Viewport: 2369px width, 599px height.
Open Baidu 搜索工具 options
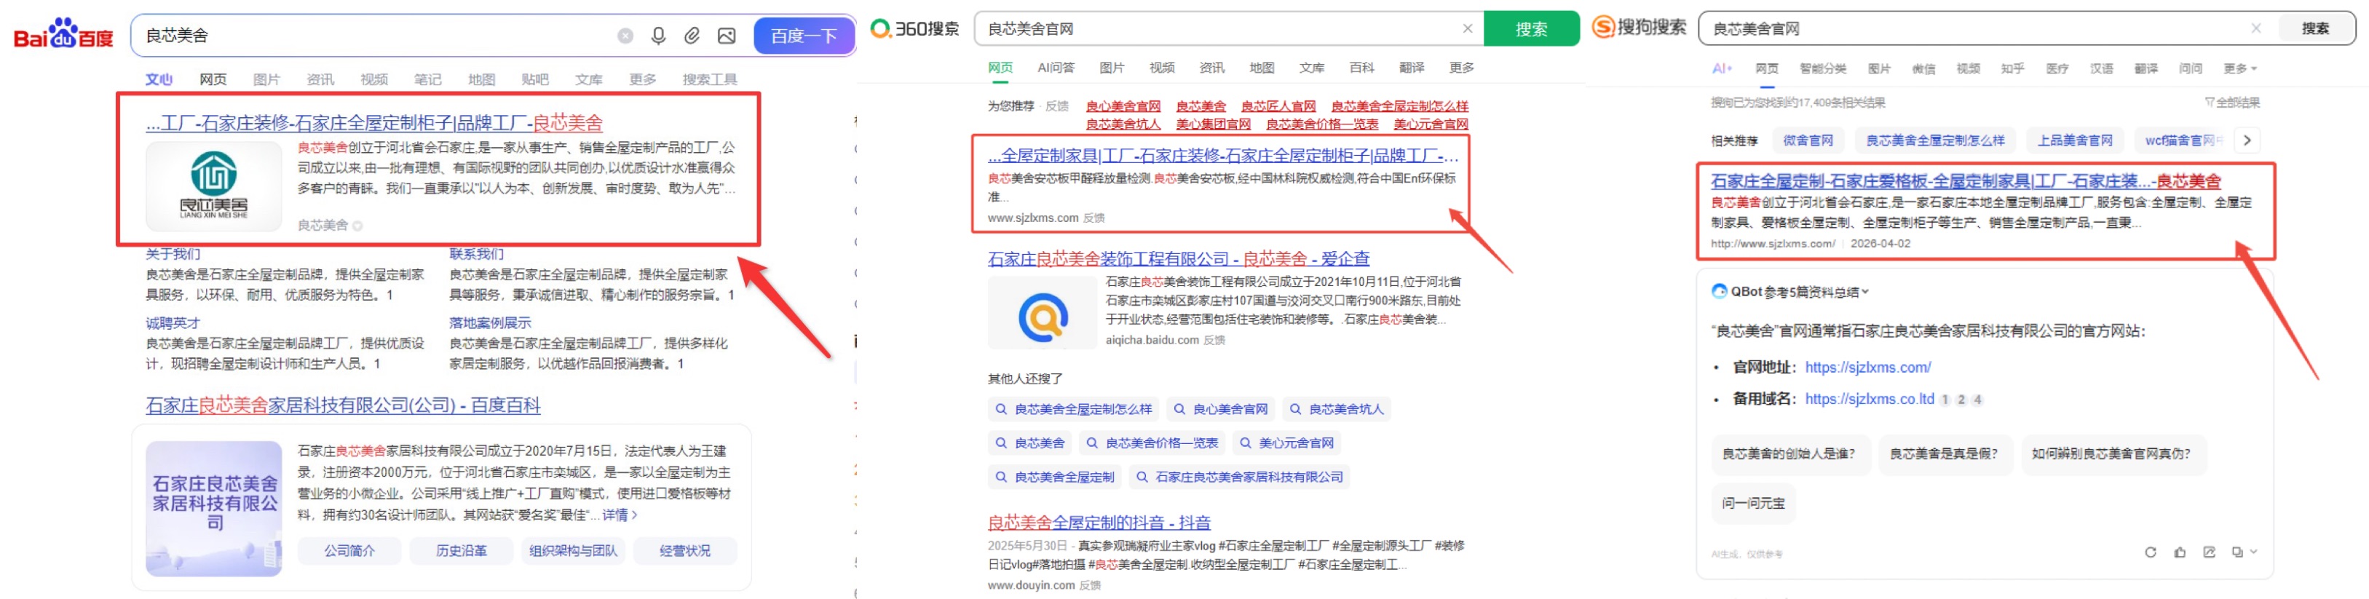click(x=710, y=79)
